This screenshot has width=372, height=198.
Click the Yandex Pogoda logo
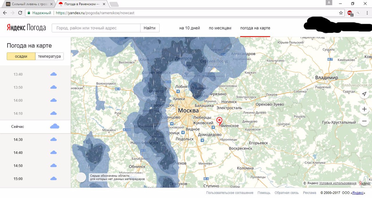(26, 28)
